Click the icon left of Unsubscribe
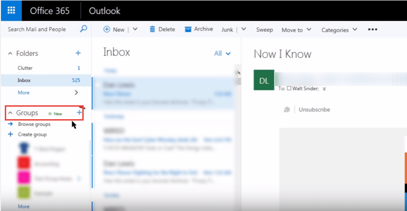407x211 pixels. [287, 110]
